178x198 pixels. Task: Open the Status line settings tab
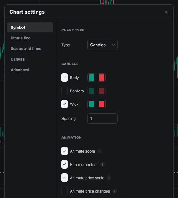click(x=30, y=38)
